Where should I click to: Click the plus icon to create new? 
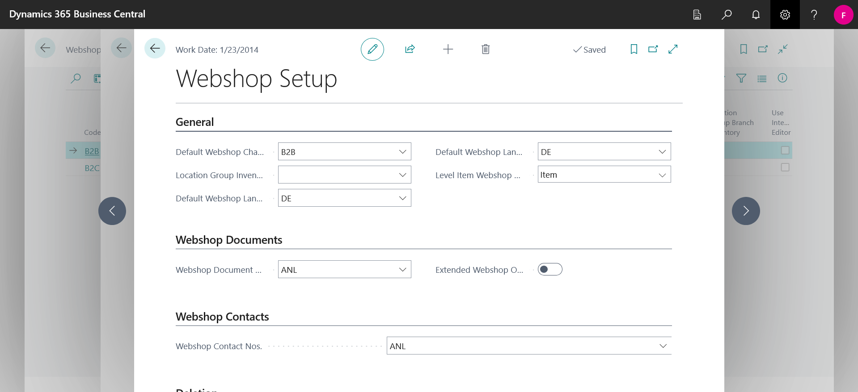coord(448,49)
